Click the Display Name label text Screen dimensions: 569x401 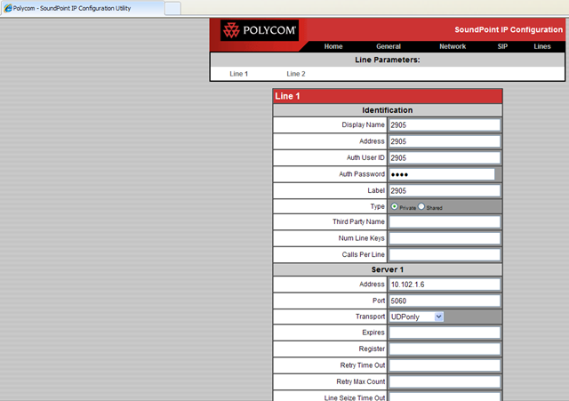363,124
